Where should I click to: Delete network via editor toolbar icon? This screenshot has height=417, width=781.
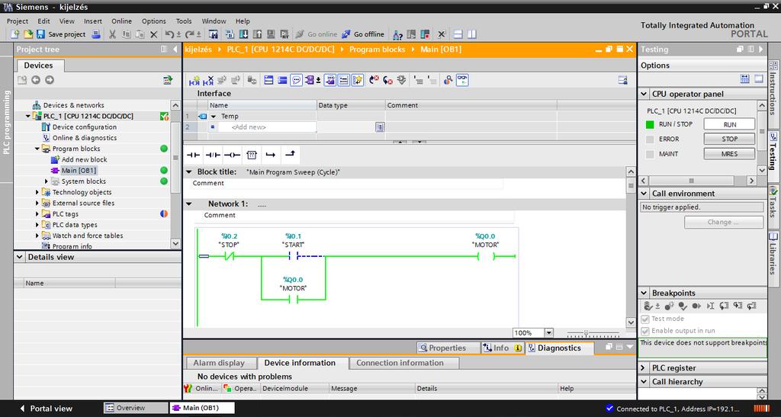pyautogui.click(x=207, y=80)
